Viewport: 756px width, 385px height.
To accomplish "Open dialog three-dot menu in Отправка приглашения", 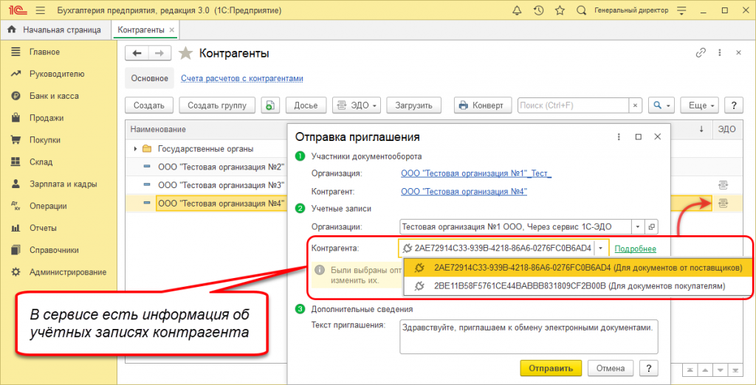I will [x=619, y=137].
